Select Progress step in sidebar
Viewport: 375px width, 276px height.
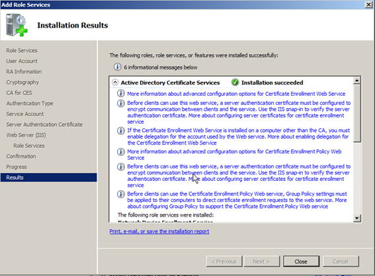pos(17,167)
